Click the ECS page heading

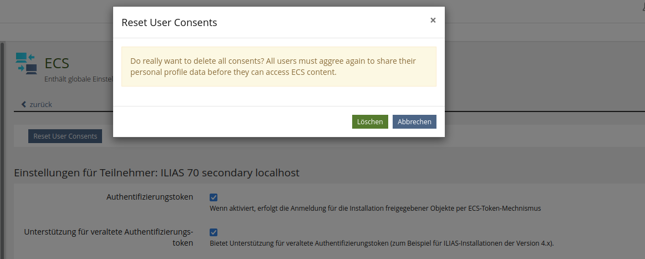[57, 63]
